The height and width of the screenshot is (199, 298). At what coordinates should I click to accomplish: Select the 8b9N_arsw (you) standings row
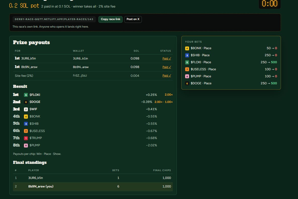click(x=93, y=186)
